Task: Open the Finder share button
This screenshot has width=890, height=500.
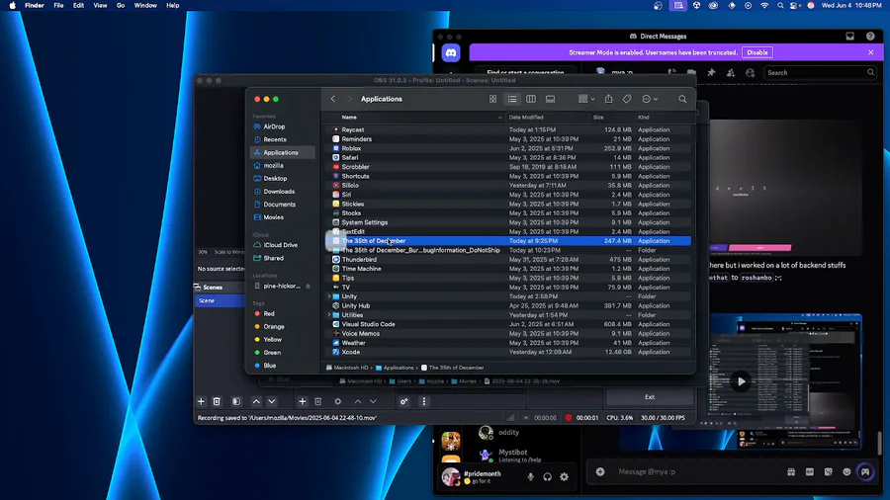Action: click(608, 99)
